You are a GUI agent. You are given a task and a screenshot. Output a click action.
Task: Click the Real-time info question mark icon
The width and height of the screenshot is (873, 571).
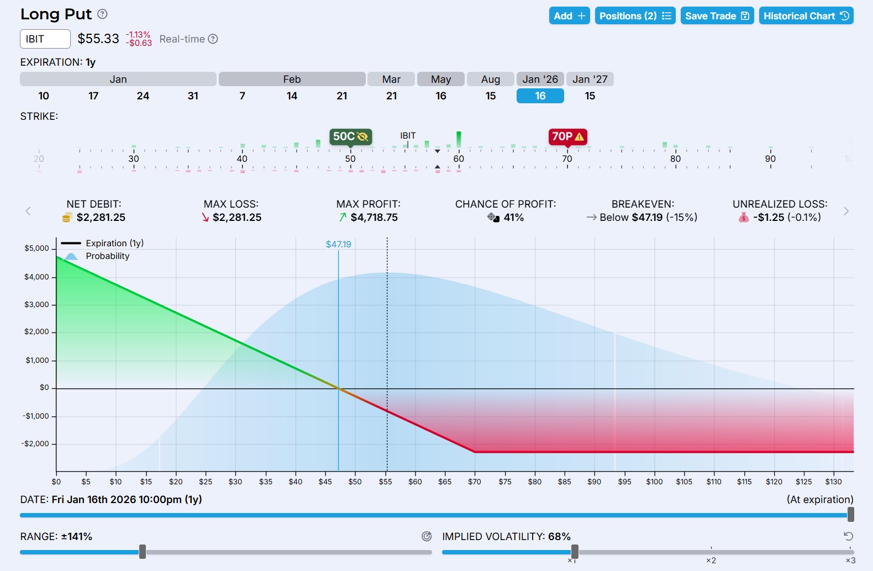click(x=213, y=39)
